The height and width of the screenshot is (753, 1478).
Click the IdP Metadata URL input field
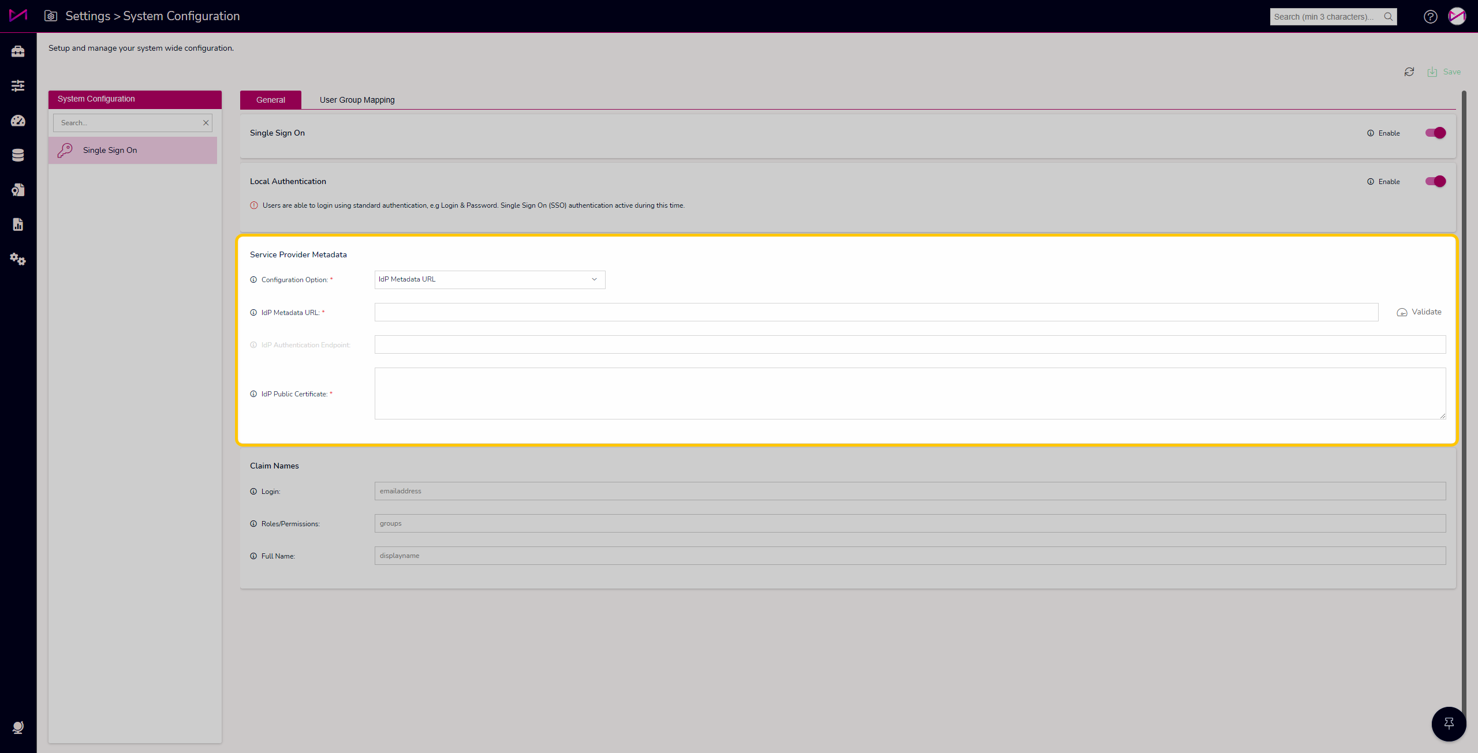pos(876,312)
